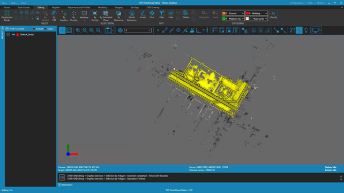The image size is (344, 193).
Task: Click the Open... button in title bar
Action: [13, 3]
